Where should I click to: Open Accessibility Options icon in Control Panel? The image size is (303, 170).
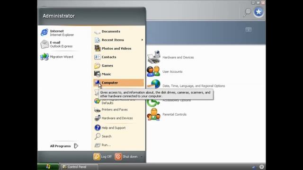pyautogui.click(x=153, y=103)
